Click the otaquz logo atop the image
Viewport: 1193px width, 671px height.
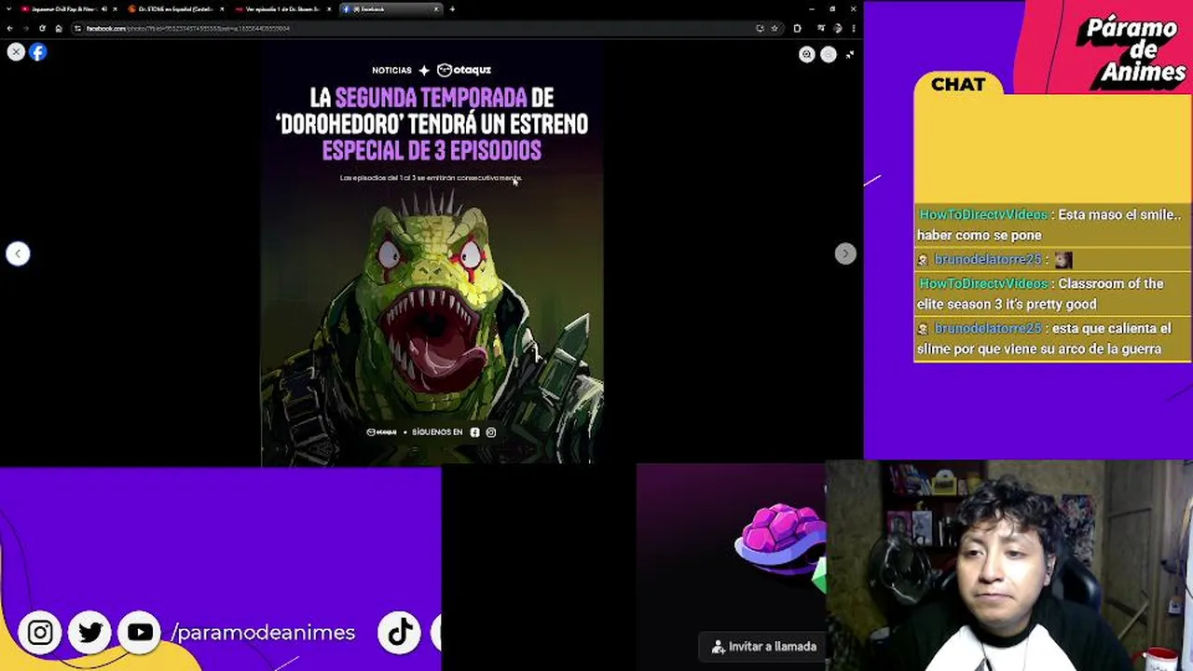[x=464, y=70]
